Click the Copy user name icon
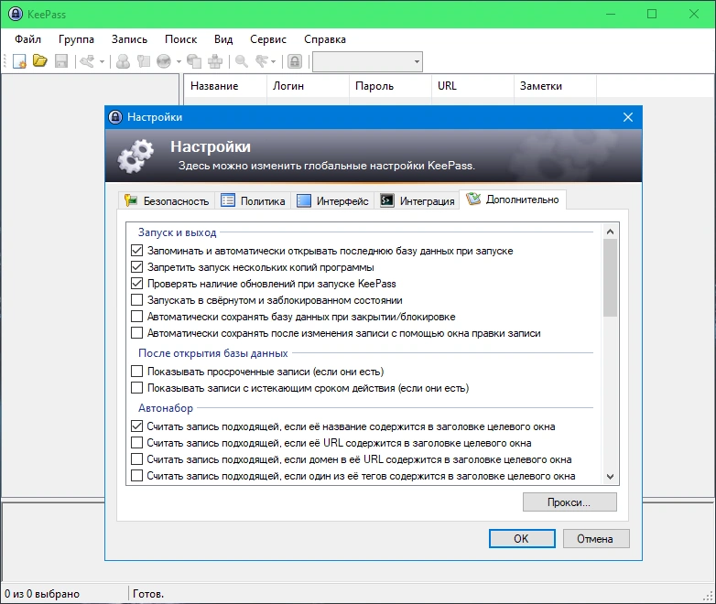This screenshot has height=604, width=716. pyautogui.click(x=123, y=61)
